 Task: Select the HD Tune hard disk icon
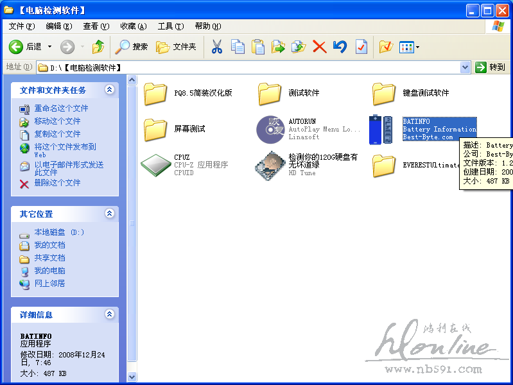coord(270,166)
